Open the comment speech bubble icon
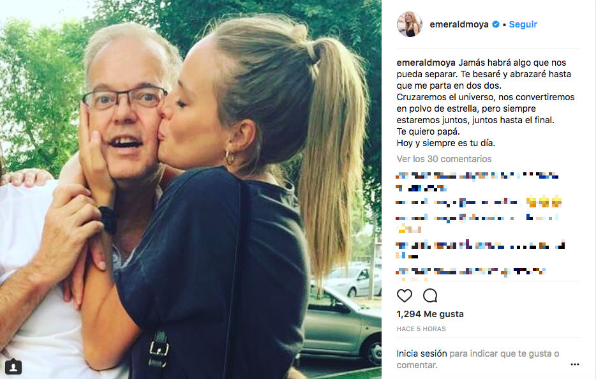Screen dimensions: 596x379 430,295
